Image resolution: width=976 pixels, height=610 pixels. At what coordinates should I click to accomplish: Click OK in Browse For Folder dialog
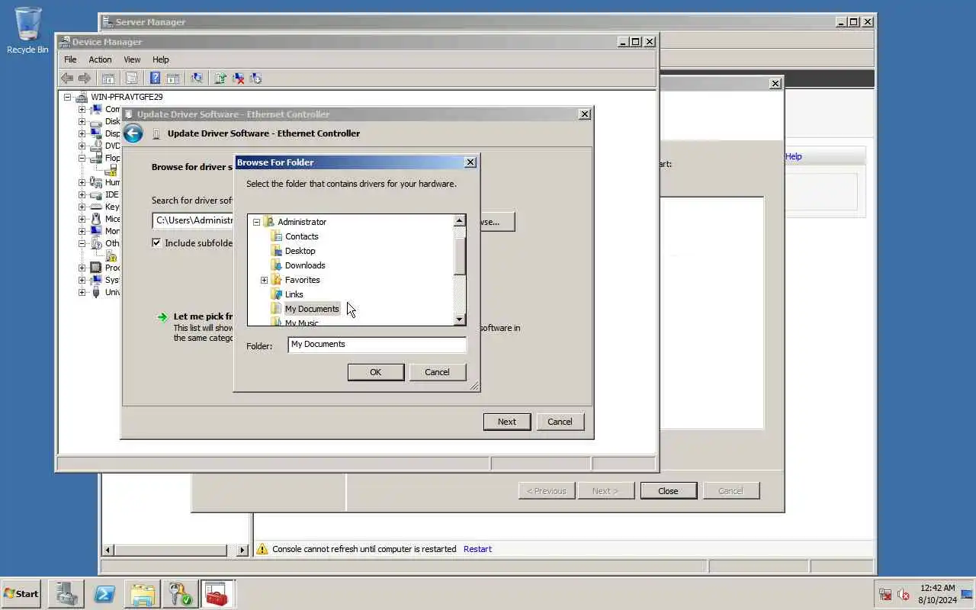tap(375, 372)
